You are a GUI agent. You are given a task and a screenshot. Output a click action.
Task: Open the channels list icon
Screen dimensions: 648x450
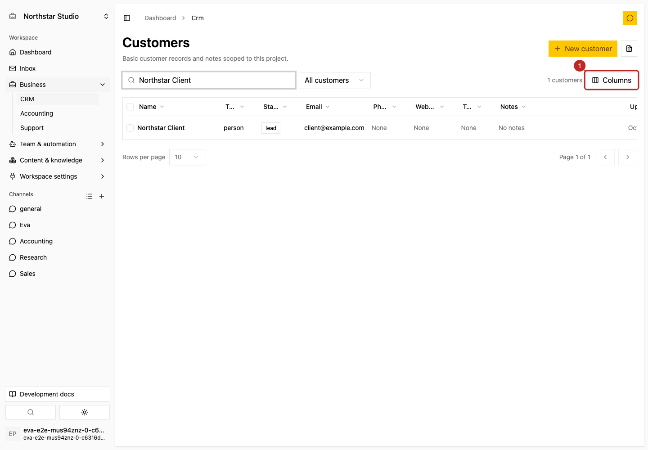click(89, 196)
